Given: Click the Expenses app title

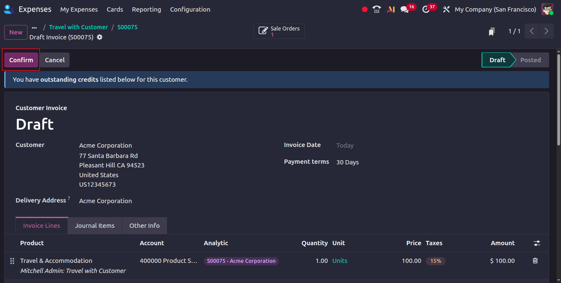Looking at the screenshot, I should click(x=35, y=9).
